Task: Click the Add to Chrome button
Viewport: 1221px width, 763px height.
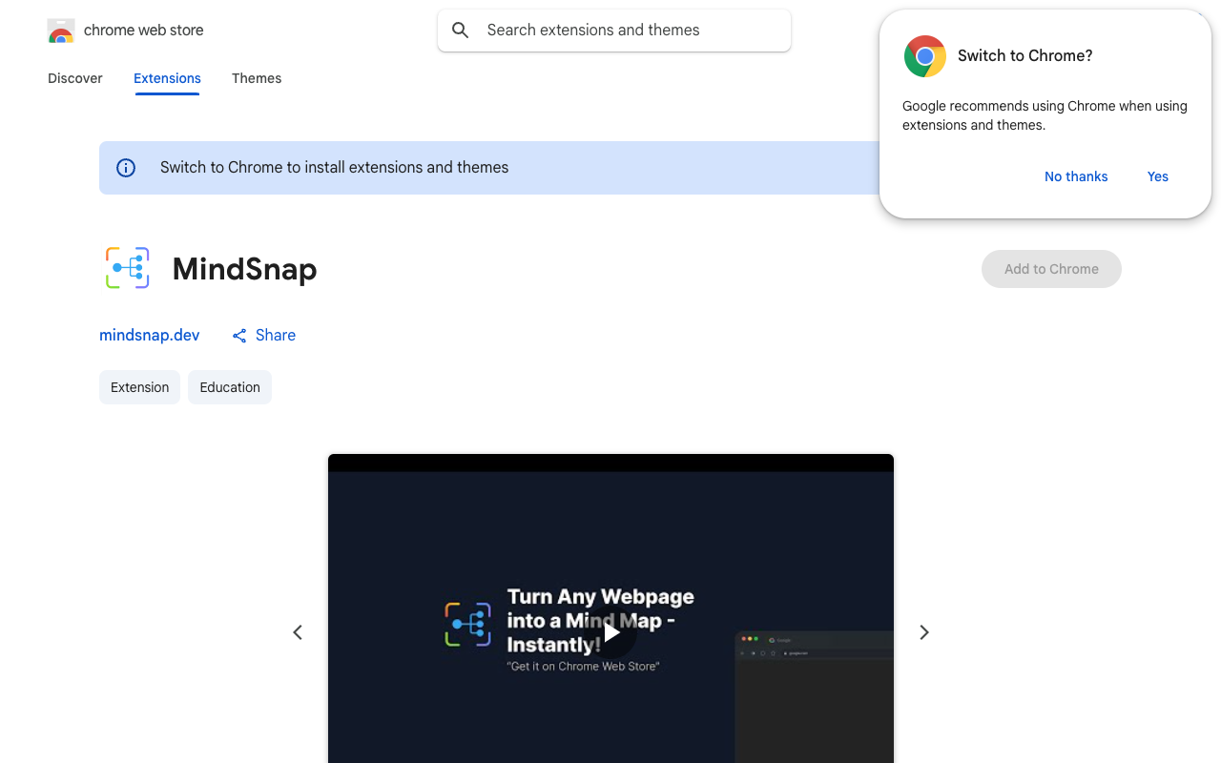Action: pyautogui.click(x=1051, y=269)
